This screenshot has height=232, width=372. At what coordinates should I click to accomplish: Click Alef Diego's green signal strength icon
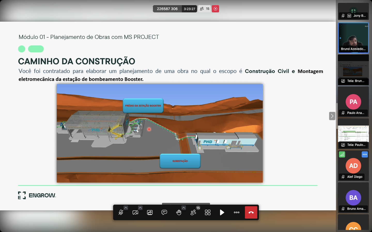tap(342, 154)
